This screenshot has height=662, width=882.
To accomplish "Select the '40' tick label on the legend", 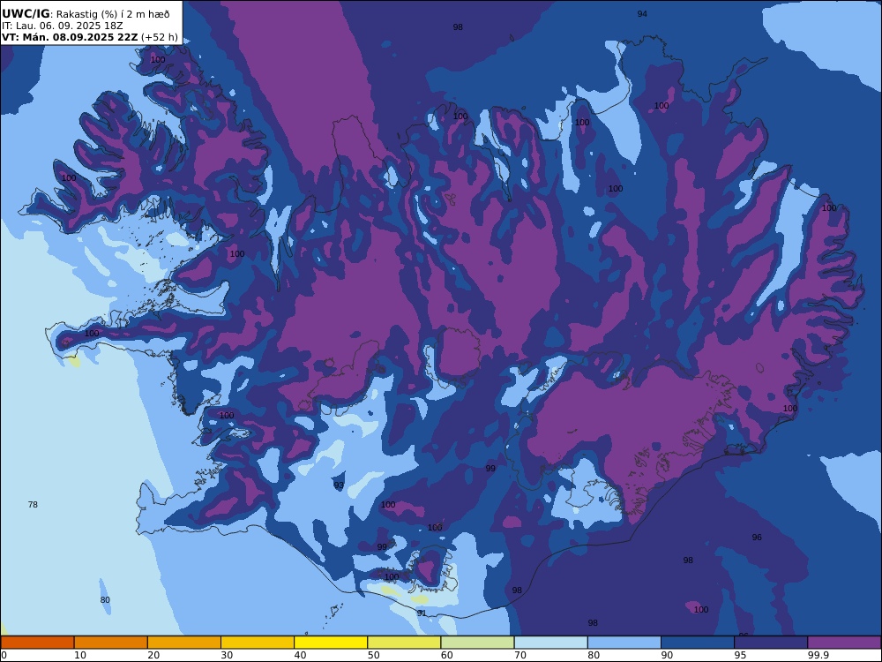I will 301,655.
